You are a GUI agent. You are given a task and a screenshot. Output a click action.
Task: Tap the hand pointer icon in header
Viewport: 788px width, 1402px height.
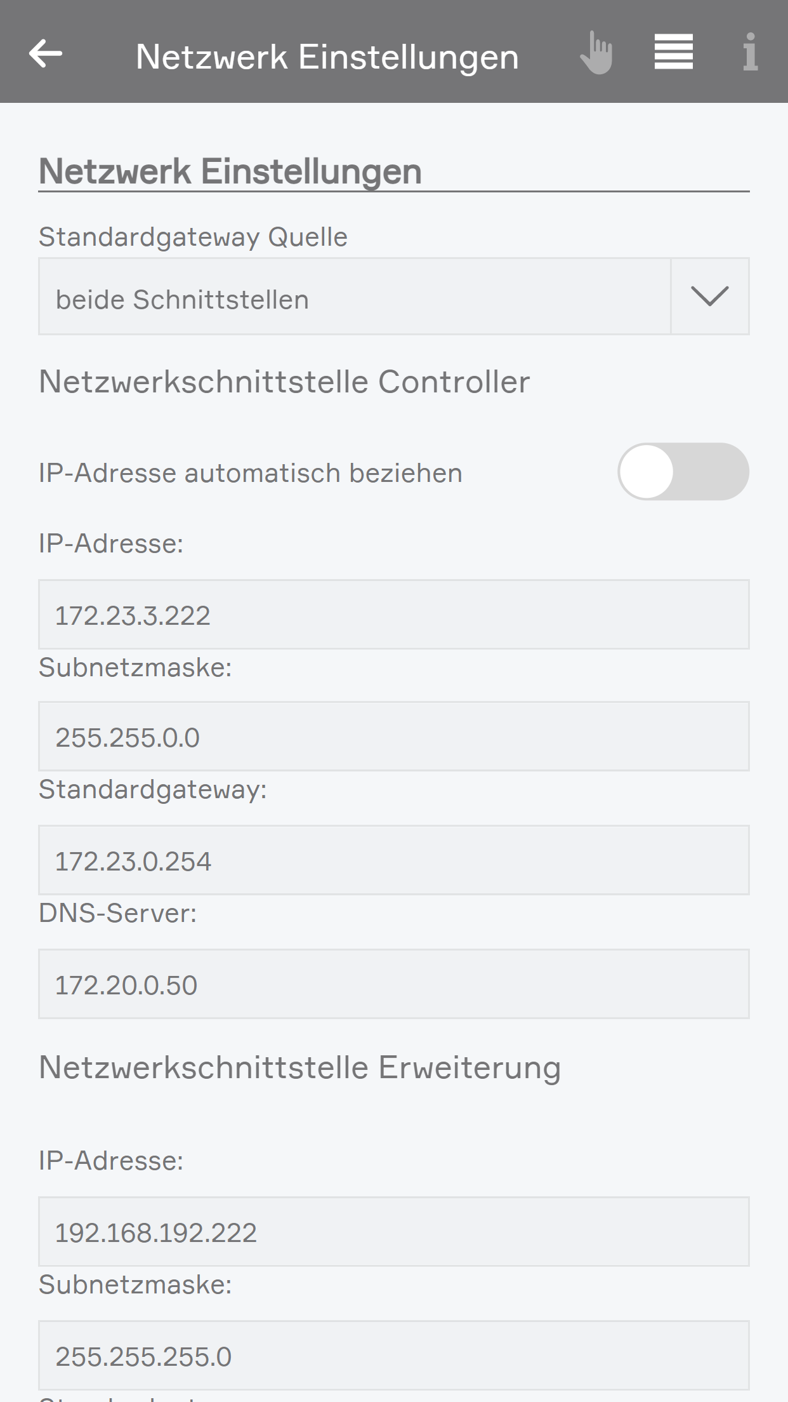pyautogui.click(x=596, y=53)
